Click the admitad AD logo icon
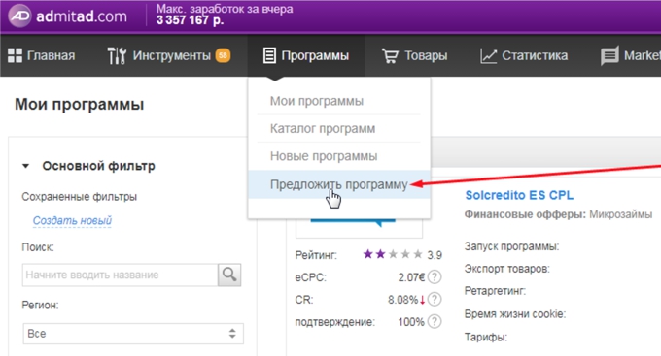 point(19,16)
